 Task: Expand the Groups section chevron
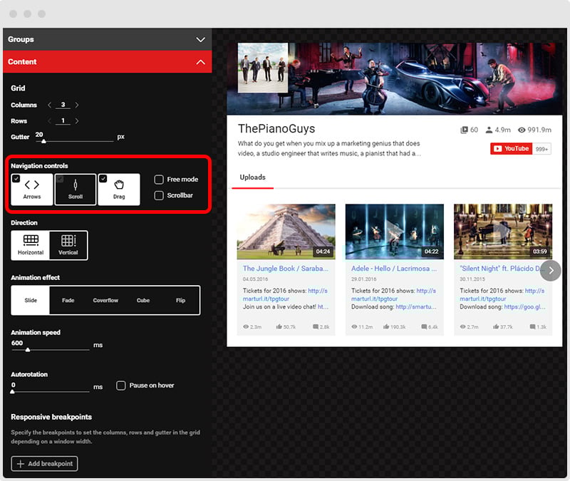(x=200, y=39)
